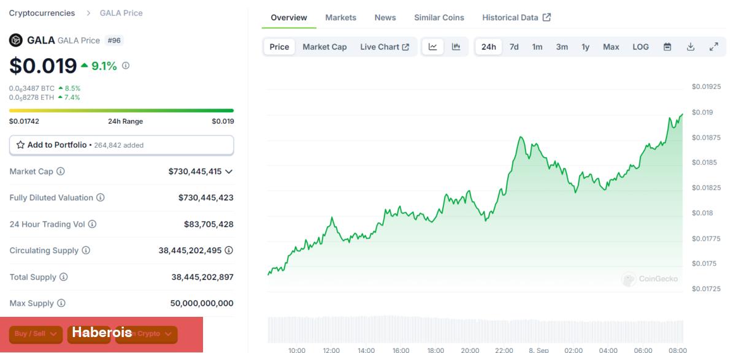Open Circulating Supply label info icon

point(86,251)
